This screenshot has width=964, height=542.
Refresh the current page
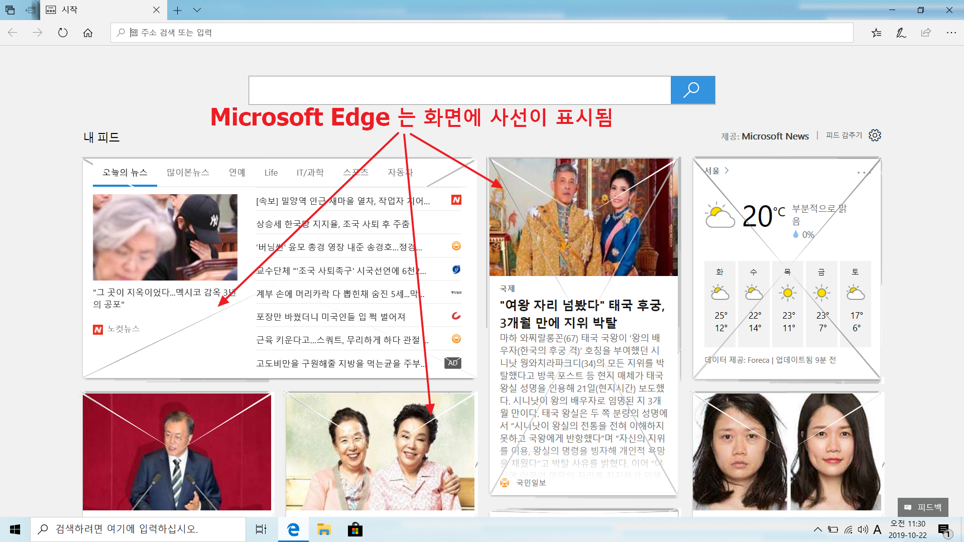pos(63,33)
